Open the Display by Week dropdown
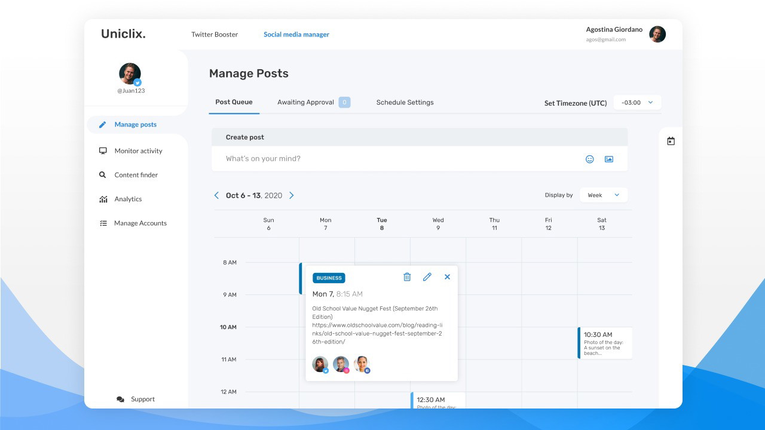Screen dimensions: 765x430 pos(603,195)
